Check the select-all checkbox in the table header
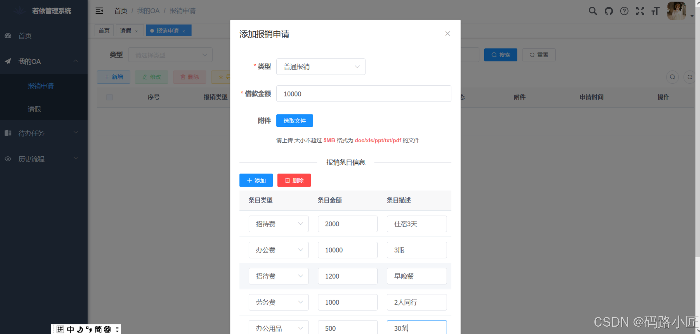 point(110,97)
